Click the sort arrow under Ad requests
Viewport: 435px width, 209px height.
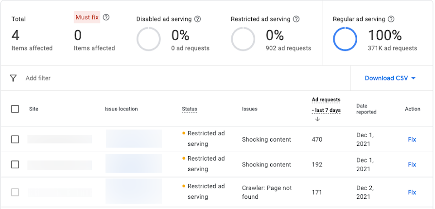point(317,119)
